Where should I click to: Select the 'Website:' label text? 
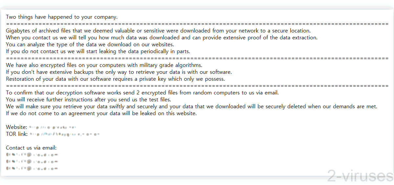pos(16,127)
